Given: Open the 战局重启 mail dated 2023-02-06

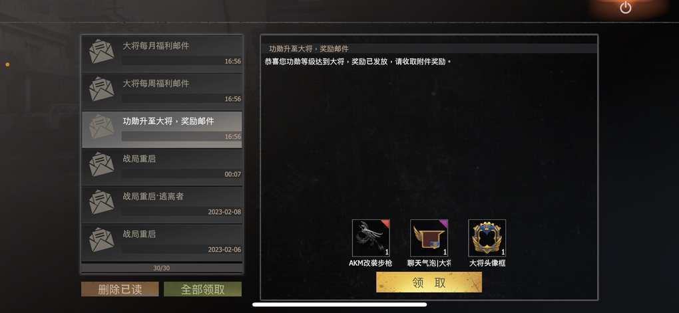Looking at the screenshot, I should (162, 242).
